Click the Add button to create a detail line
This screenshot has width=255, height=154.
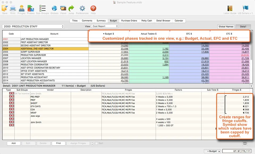click(x=14, y=143)
